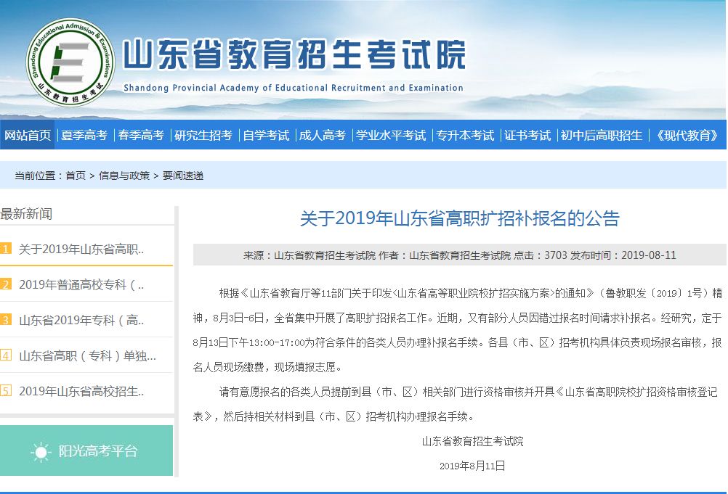Open the 春季高考 menu item
Image resolution: width=728 pixels, height=494 pixels.
(x=141, y=136)
